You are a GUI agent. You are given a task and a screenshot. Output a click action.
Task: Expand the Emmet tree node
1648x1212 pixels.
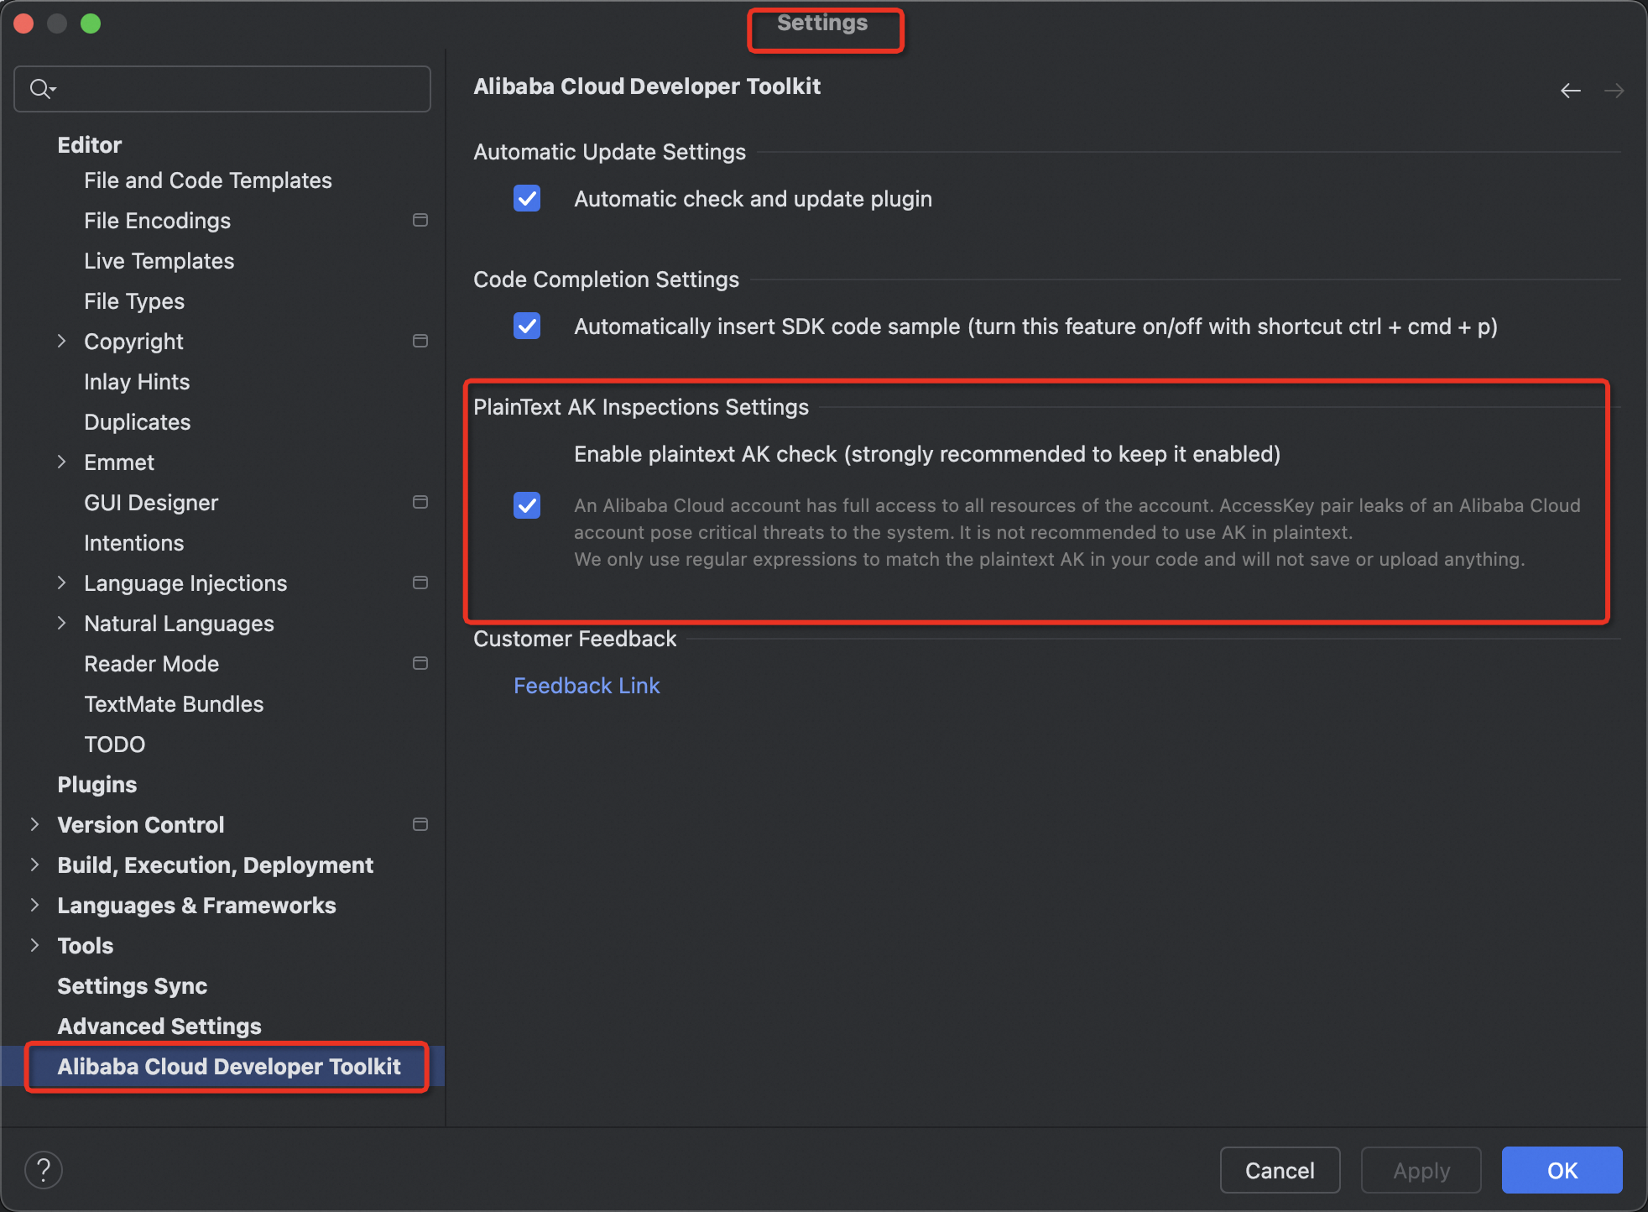coord(61,462)
